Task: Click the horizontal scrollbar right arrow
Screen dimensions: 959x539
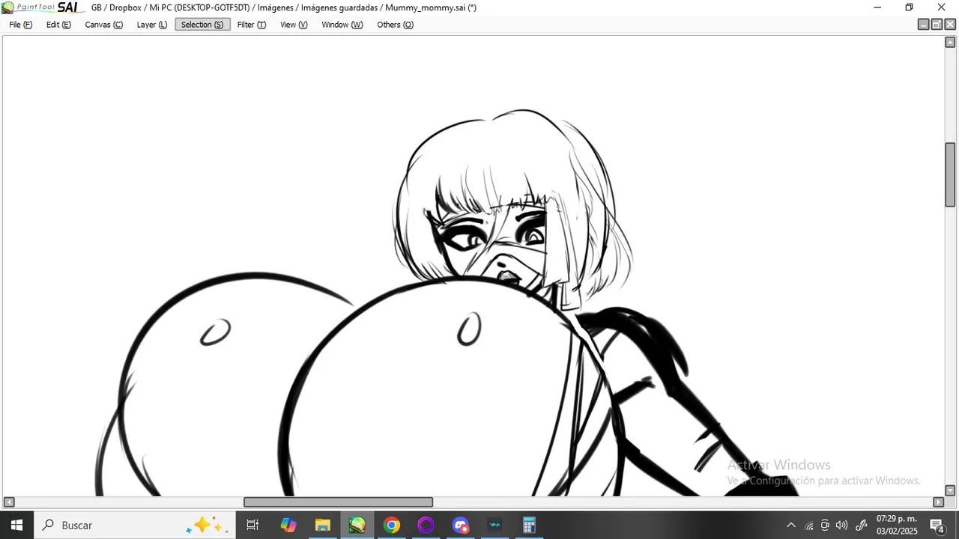Action: pyautogui.click(x=938, y=502)
